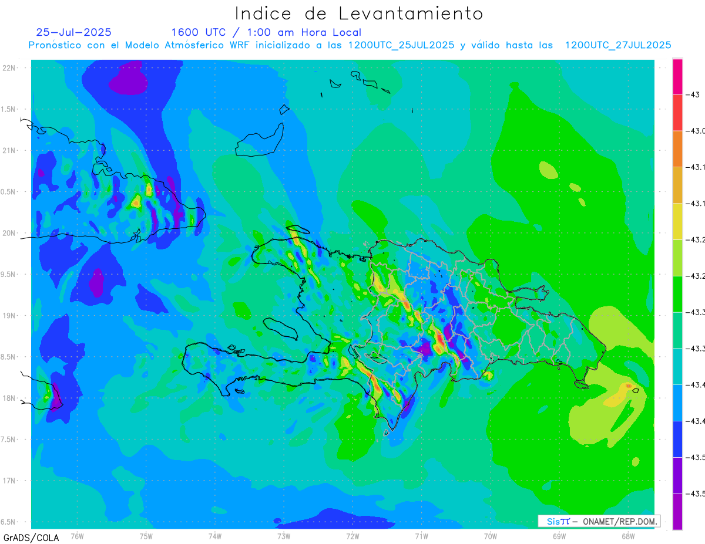This screenshot has width=705, height=544.
Task: Click the purple swatch at the legend bottom
Action: click(x=677, y=511)
